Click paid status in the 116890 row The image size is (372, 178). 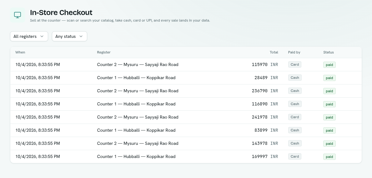pos(329,104)
